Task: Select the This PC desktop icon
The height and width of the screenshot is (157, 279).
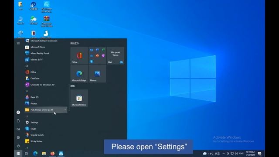Action: tap(20, 20)
